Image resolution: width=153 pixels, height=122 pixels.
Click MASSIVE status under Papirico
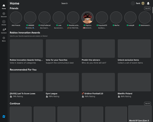click(x=88, y=28)
